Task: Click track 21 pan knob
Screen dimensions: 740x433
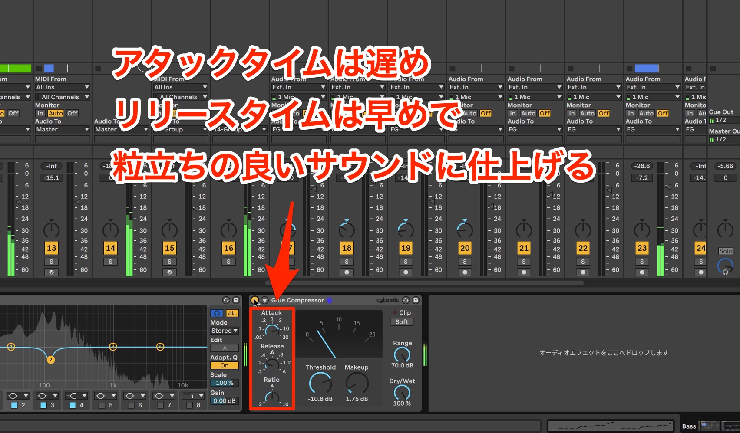Action: tap(524, 229)
